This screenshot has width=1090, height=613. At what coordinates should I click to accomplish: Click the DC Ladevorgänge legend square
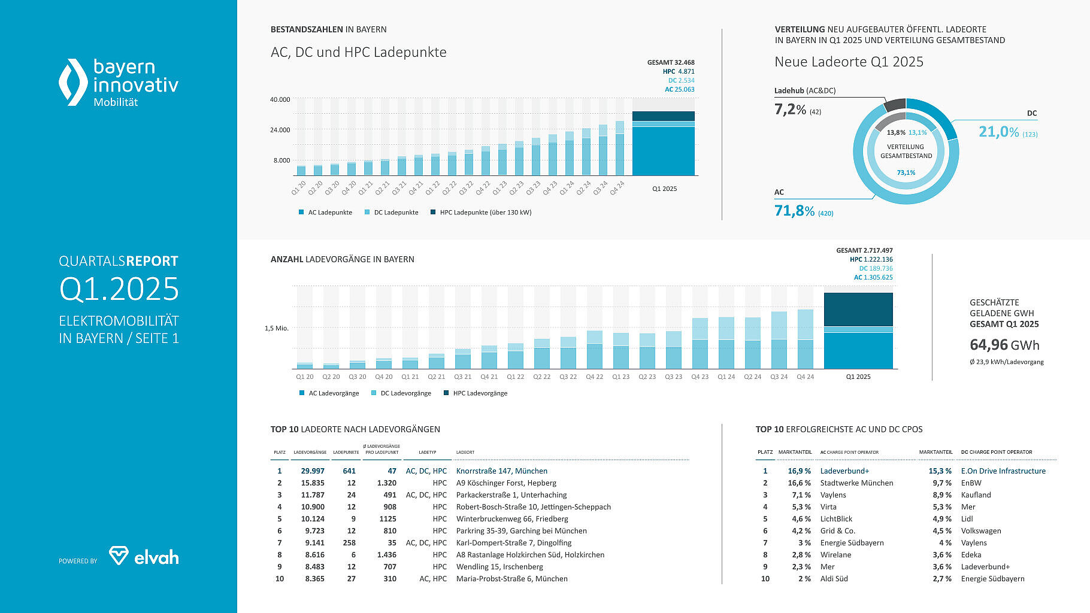coord(374,393)
